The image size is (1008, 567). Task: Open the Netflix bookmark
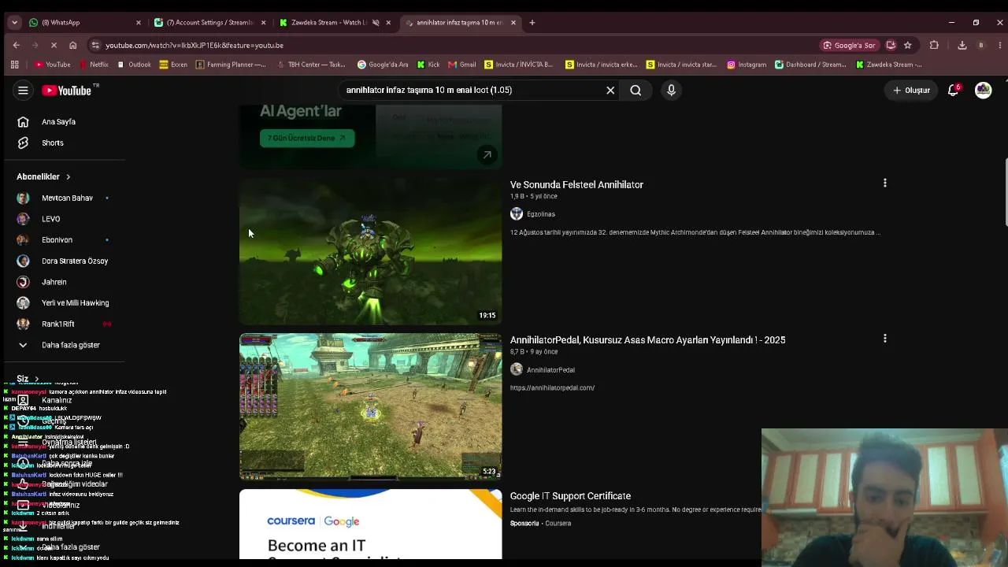coord(94,65)
